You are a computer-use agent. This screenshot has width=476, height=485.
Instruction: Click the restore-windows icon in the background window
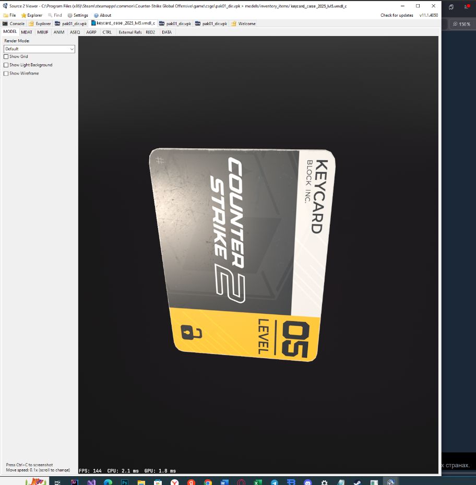451,7
